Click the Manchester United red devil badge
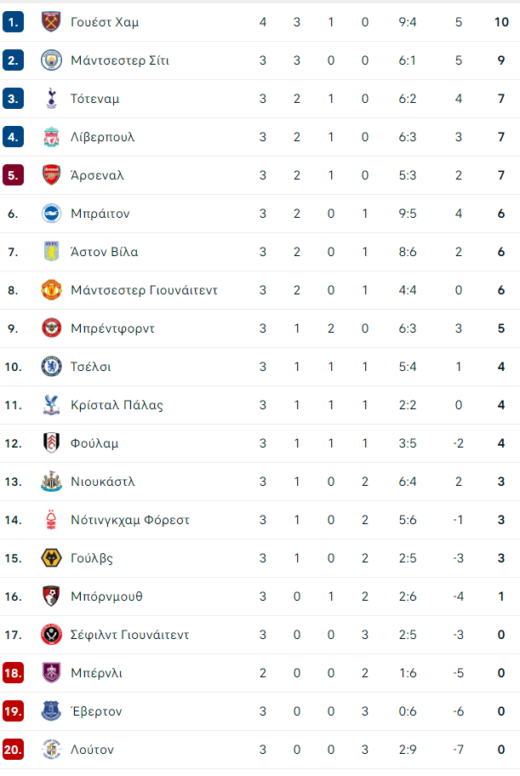 [x=51, y=290]
